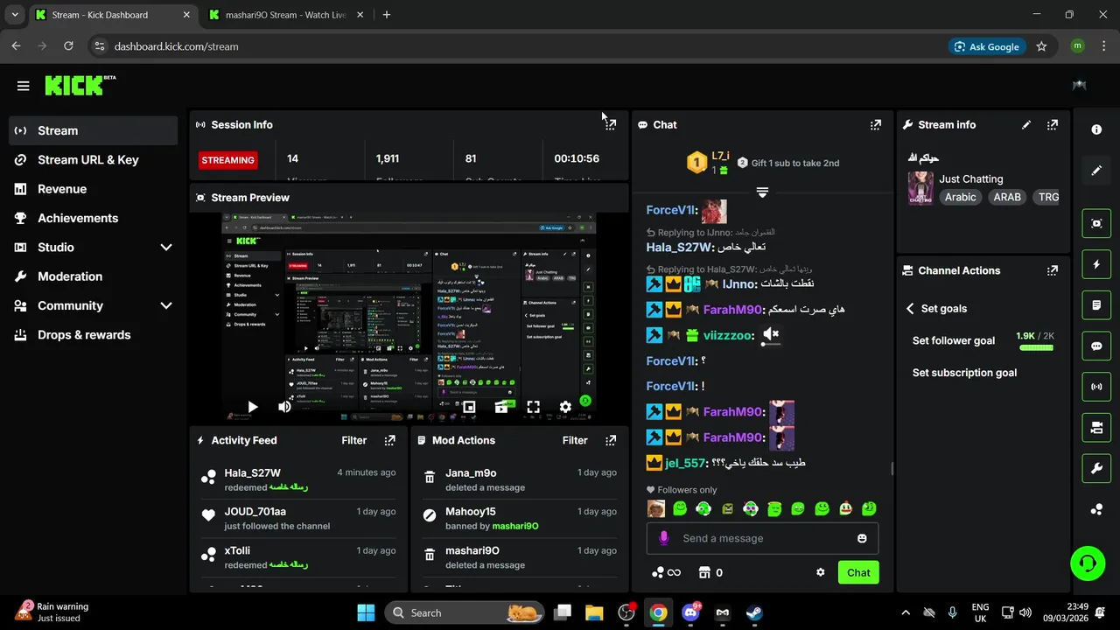Viewport: 1120px width, 630px height.
Task: Open the green support headset button
Action: click(x=1088, y=563)
